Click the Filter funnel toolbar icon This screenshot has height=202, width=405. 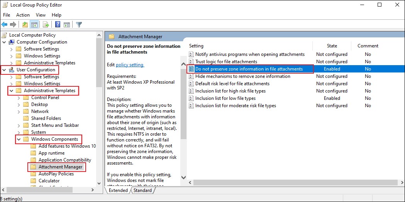[x=79, y=25]
